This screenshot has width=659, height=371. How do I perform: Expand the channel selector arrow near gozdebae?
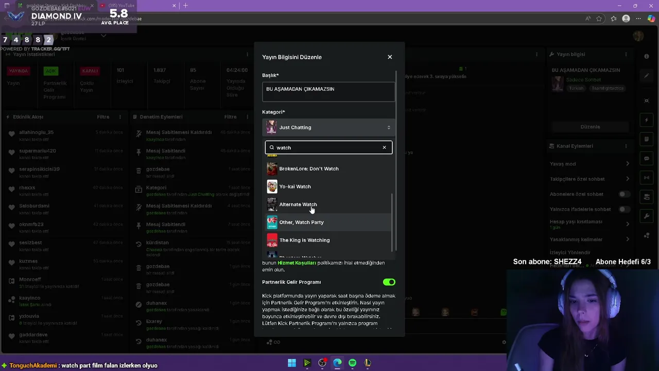(103, 36)
